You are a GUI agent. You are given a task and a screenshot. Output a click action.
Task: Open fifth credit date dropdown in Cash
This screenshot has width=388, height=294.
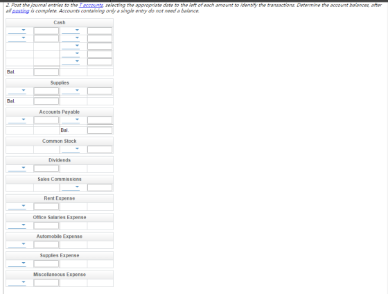[x=71, y=62]
